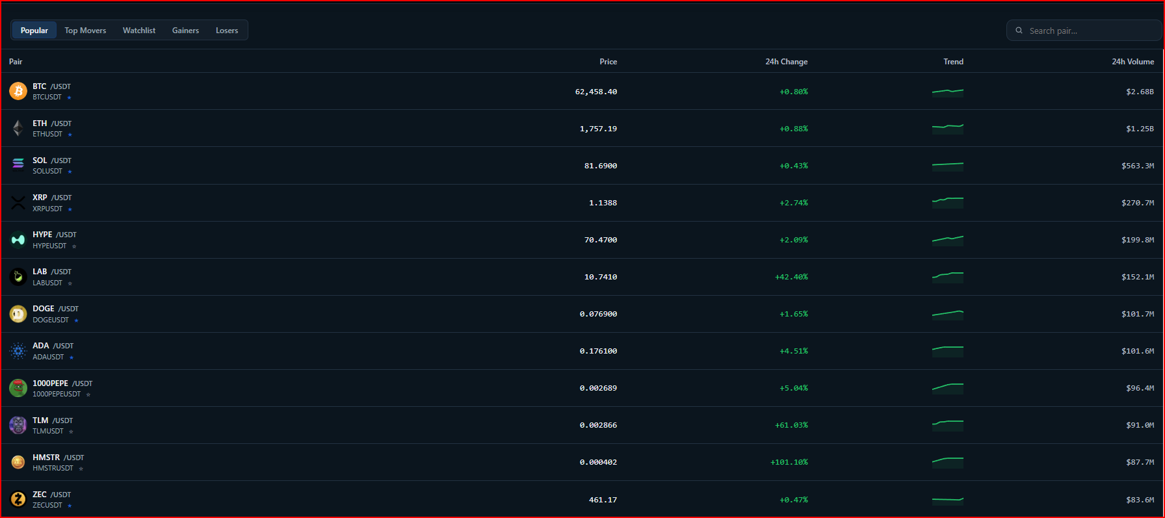This screenshot has height=518, width=1165.
Task: Click the Cardano ADA logo icon
Action: [18, 351]
